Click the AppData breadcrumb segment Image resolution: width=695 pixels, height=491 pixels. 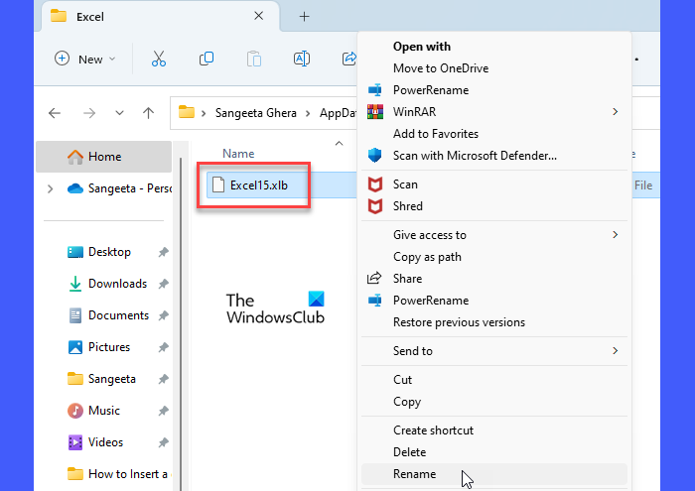[339, 113]
